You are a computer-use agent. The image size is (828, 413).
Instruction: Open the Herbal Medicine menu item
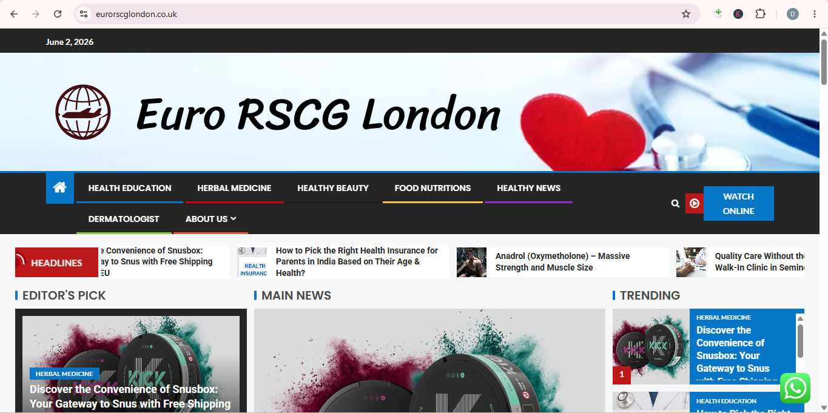234,188
